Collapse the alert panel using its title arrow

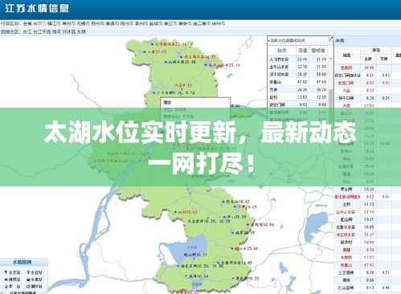268,41
